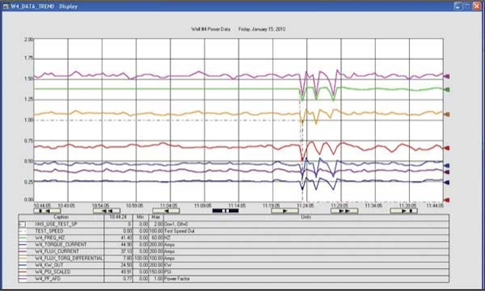The height and width of the screenshot is (291, 485).
Task: Select the W4_PF_AFD legend row
Action: pos(233,279)
